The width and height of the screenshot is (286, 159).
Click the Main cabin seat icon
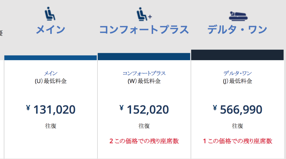click(x=50, y=14)
